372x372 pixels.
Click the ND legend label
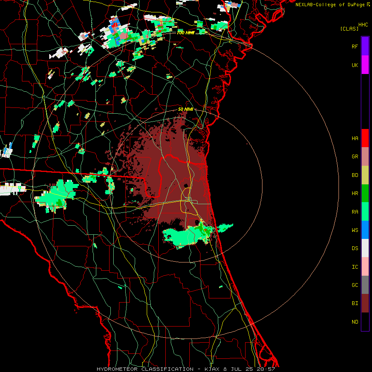[355, 322]
